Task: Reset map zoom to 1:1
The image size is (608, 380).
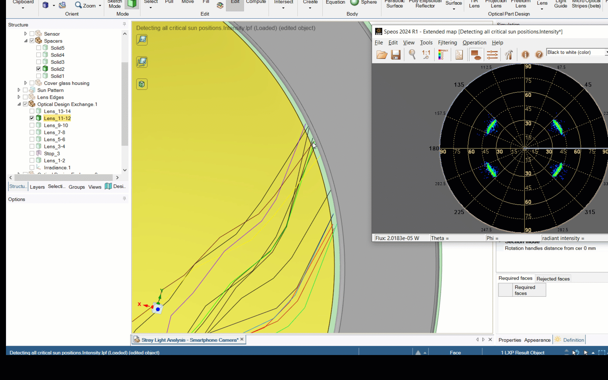Action: (x=426, y=55)
